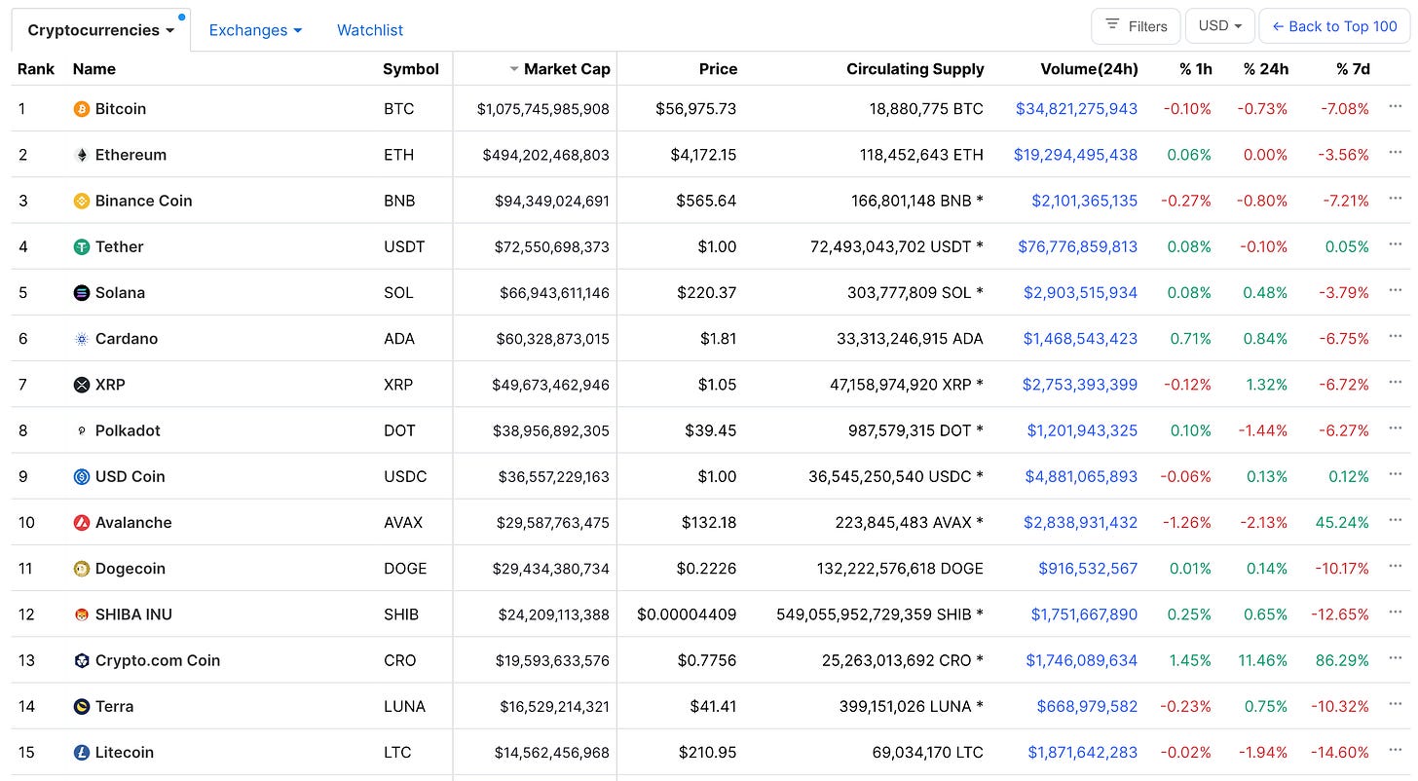Click the SHIBA INU logo icon
The width and height of the screenshot is (1418, 781).
pos(82,614)
